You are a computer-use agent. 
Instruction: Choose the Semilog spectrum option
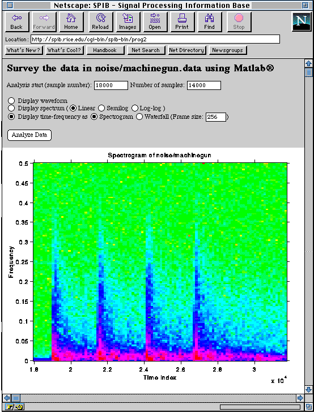coord(101,108)
